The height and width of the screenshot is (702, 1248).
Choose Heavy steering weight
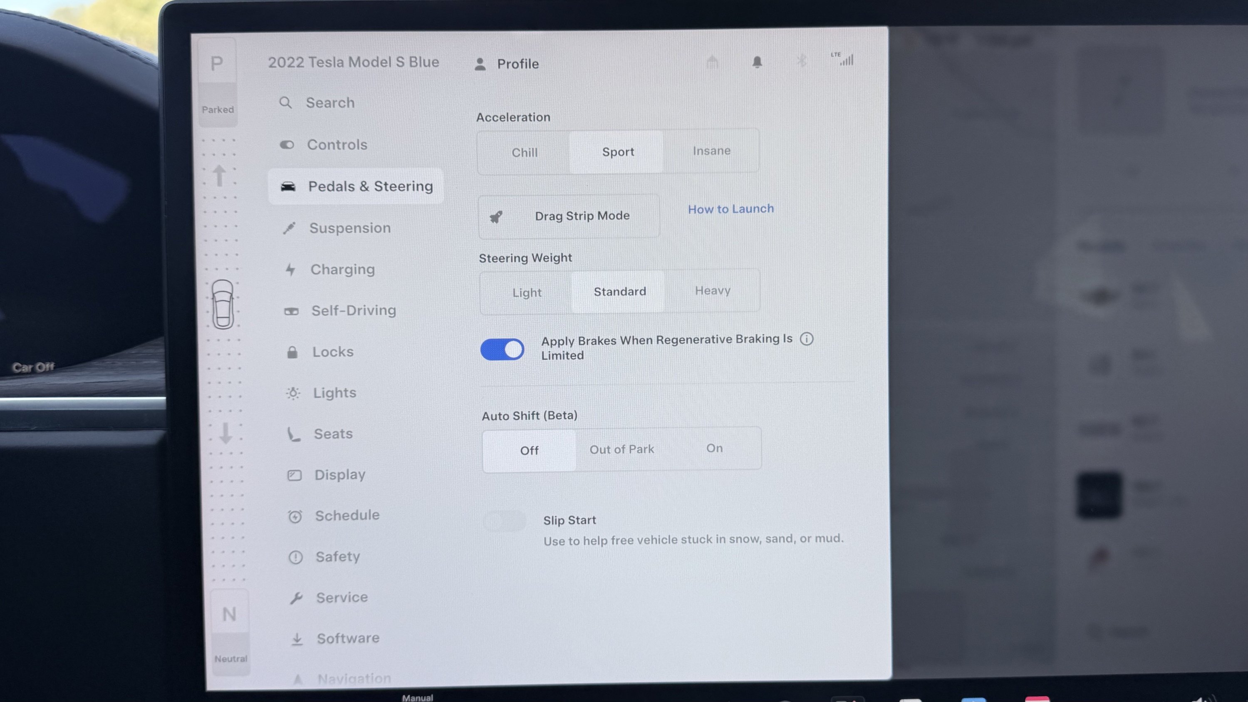tap(712, 291)
